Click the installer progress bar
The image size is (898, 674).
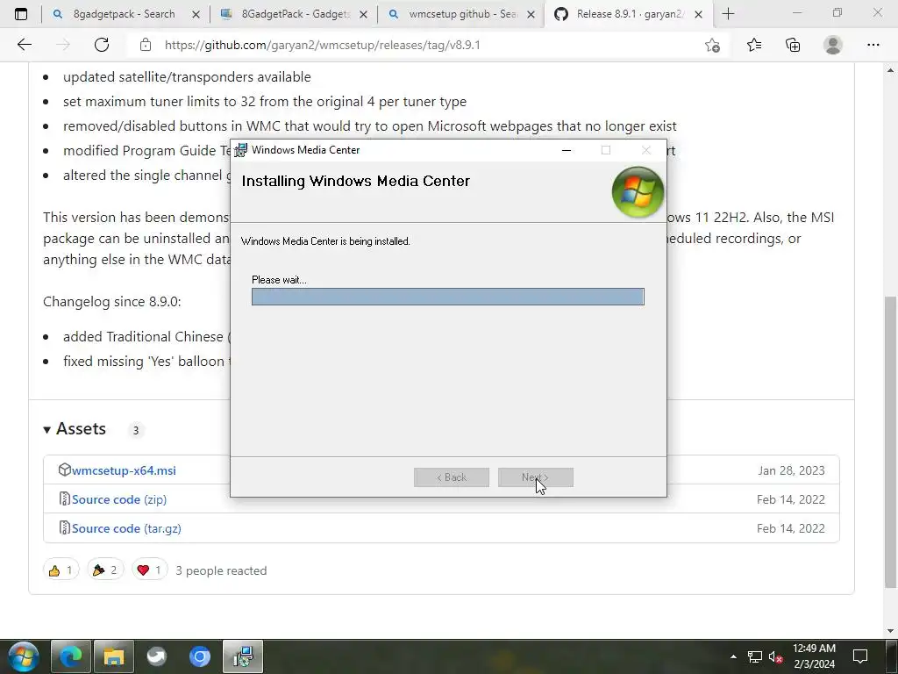pos(448,297)
